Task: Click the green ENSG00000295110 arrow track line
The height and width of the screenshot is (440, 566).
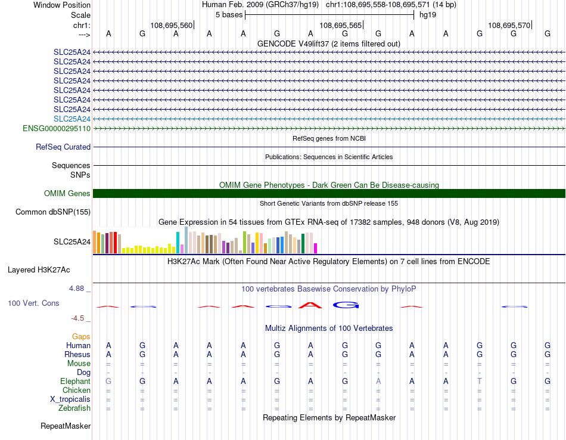Action: coord(329,129)
